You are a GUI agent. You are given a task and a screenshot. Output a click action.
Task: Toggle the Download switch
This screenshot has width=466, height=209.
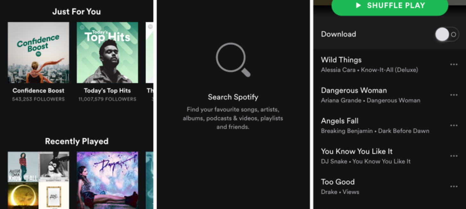point(447,34)
